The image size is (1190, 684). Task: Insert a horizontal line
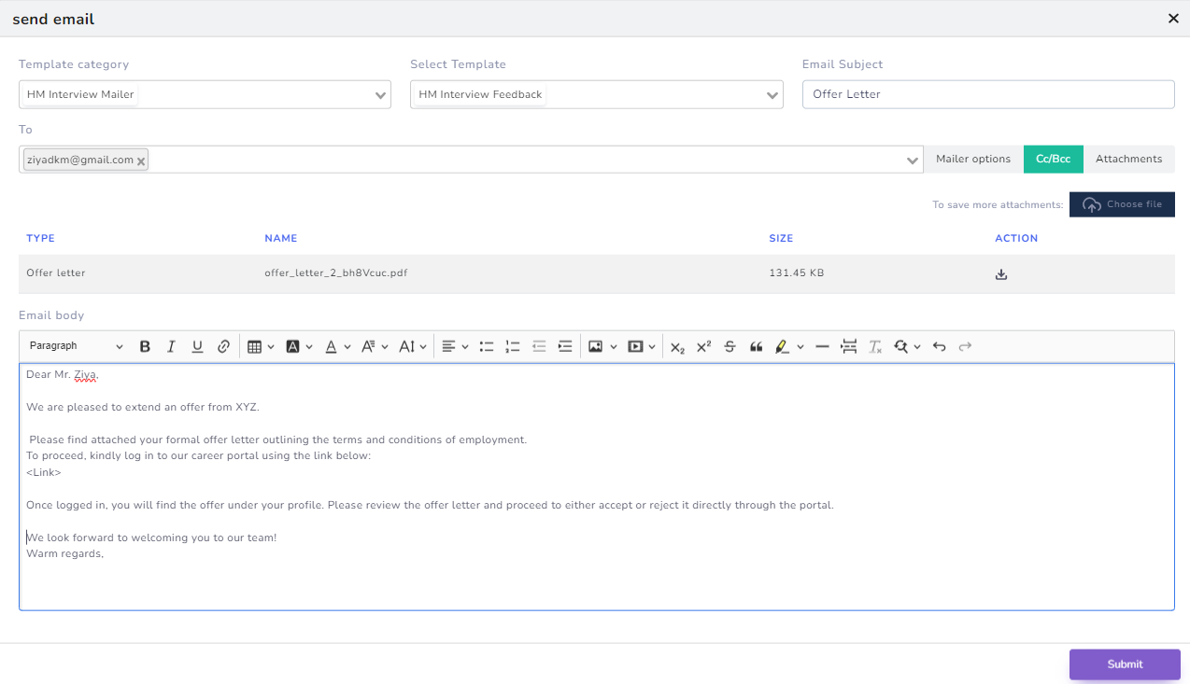coord(822,346)
